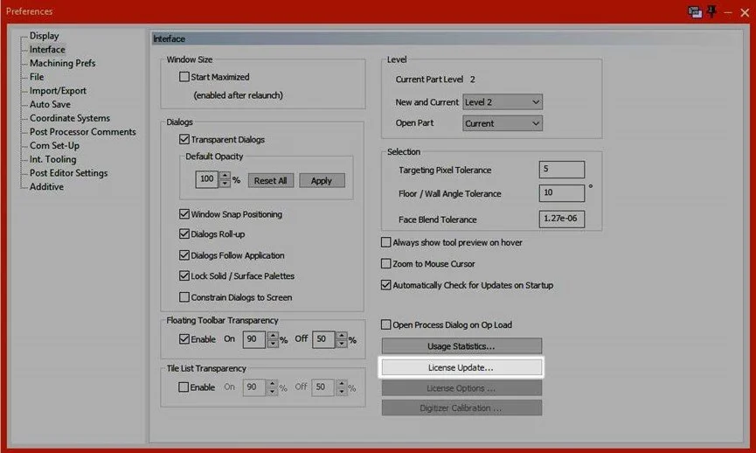
Task: Toggle Lock Solid / Surface Palettes
Action: pyautogui.click(x=184, y=276)
